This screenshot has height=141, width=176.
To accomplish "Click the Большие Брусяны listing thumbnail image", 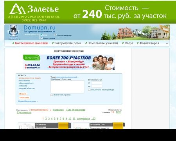I will [x=27, y=126].
